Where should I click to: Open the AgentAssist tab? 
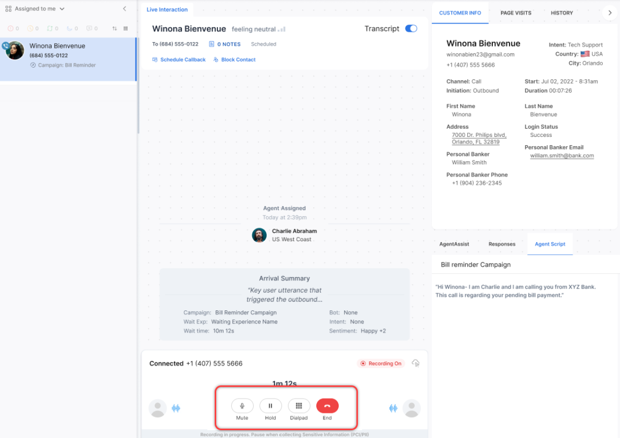tap(454, 244)
